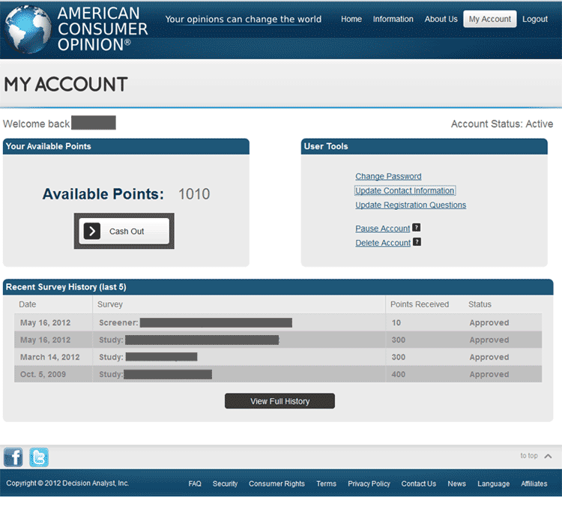This screenshot has height=512, width=562.
Task: Click the globe logo in the header
Action: (28, 30)
